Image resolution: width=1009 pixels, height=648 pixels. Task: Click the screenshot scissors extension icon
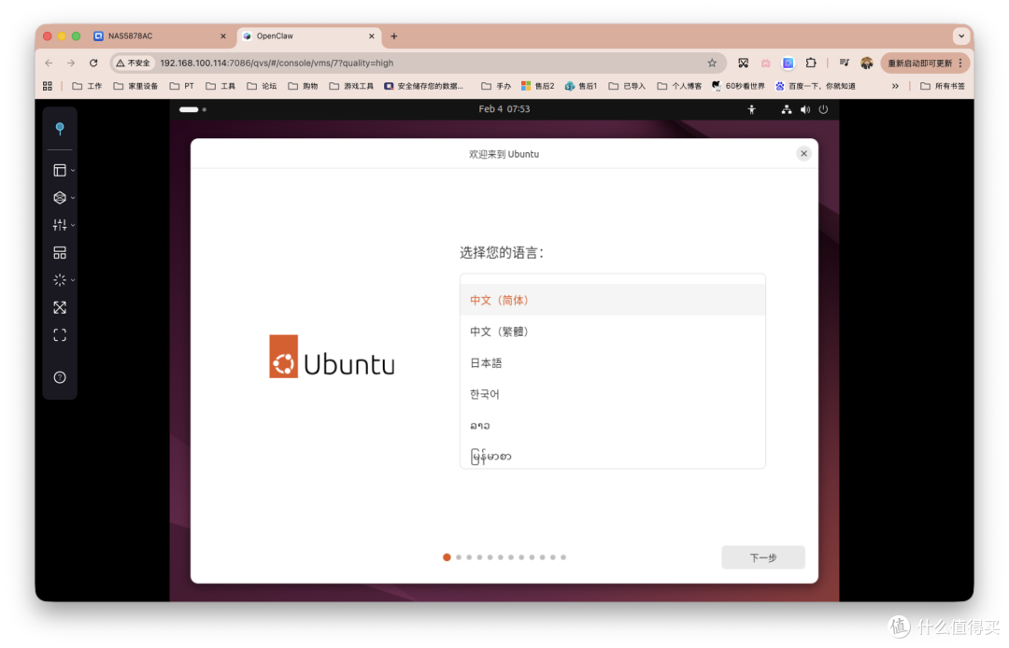744,63
